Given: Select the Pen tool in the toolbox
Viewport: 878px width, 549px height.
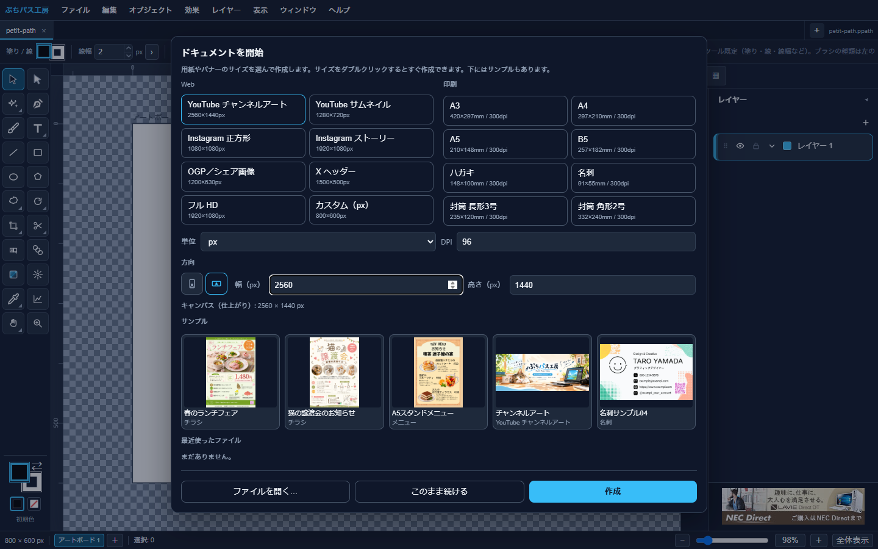Looking at the screenshot, I should pos(38,104).
